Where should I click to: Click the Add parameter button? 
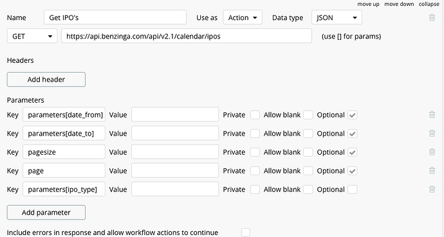tap(46, 213)
